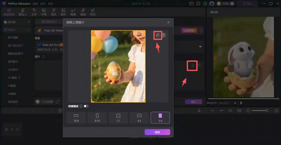
Task: Click the microphone record icon on timeline toolbar
Action: [199, 110]
